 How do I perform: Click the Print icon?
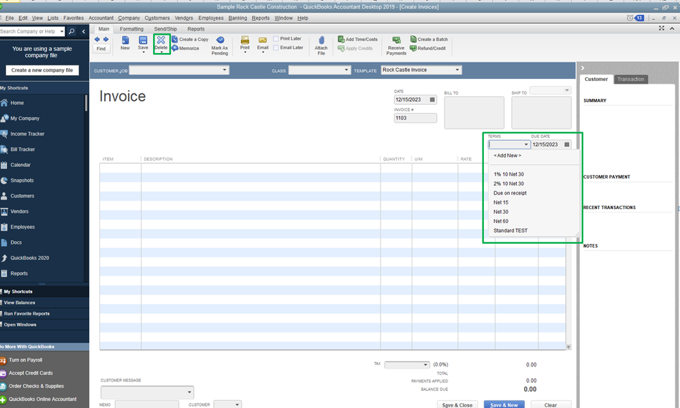[x=245, y=40]
